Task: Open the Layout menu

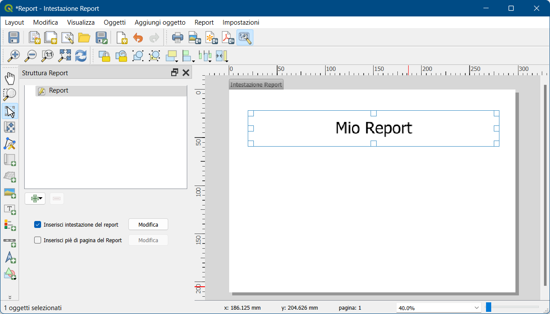Action: (x=14, y=22)
